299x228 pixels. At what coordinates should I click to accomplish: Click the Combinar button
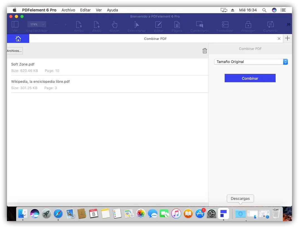point(250,78)
